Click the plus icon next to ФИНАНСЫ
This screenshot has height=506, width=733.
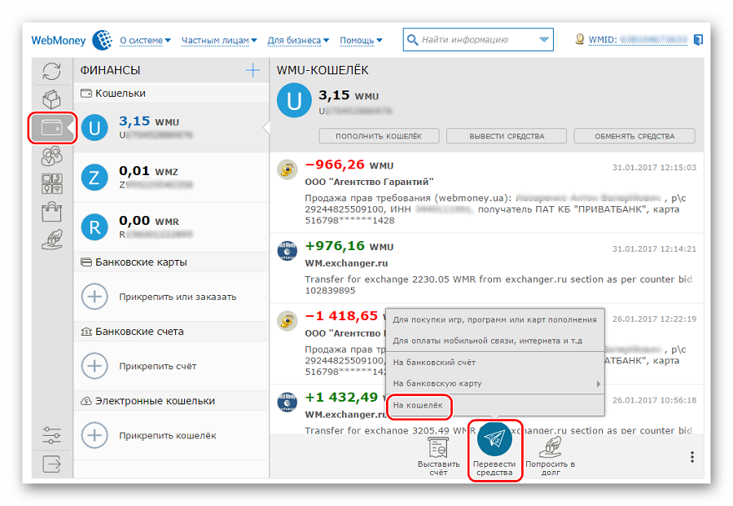pos(253,70)
